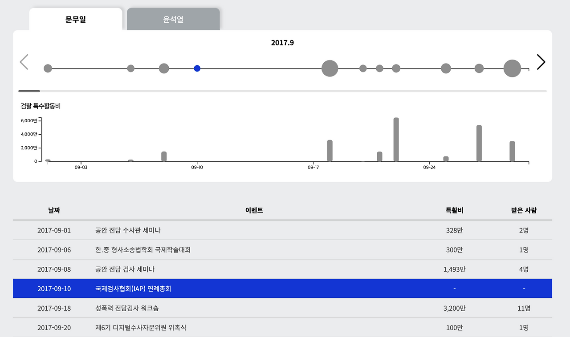570x337 pixels.
Task: Click the 5,000만 bar near month's end
Action: [480, 142]
